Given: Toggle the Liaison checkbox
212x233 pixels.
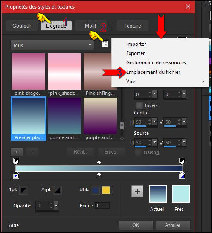Looking at the screenshot, I should pyautogui.click(x=138, y=152).
